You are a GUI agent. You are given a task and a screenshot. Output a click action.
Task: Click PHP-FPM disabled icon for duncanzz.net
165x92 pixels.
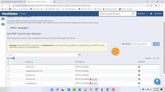click(139, 79)
